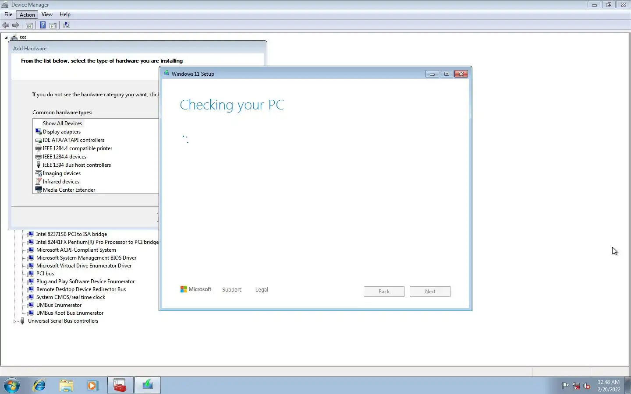
Task: Open Help with the blue question mark icon
Action: (x=43, y=25)
